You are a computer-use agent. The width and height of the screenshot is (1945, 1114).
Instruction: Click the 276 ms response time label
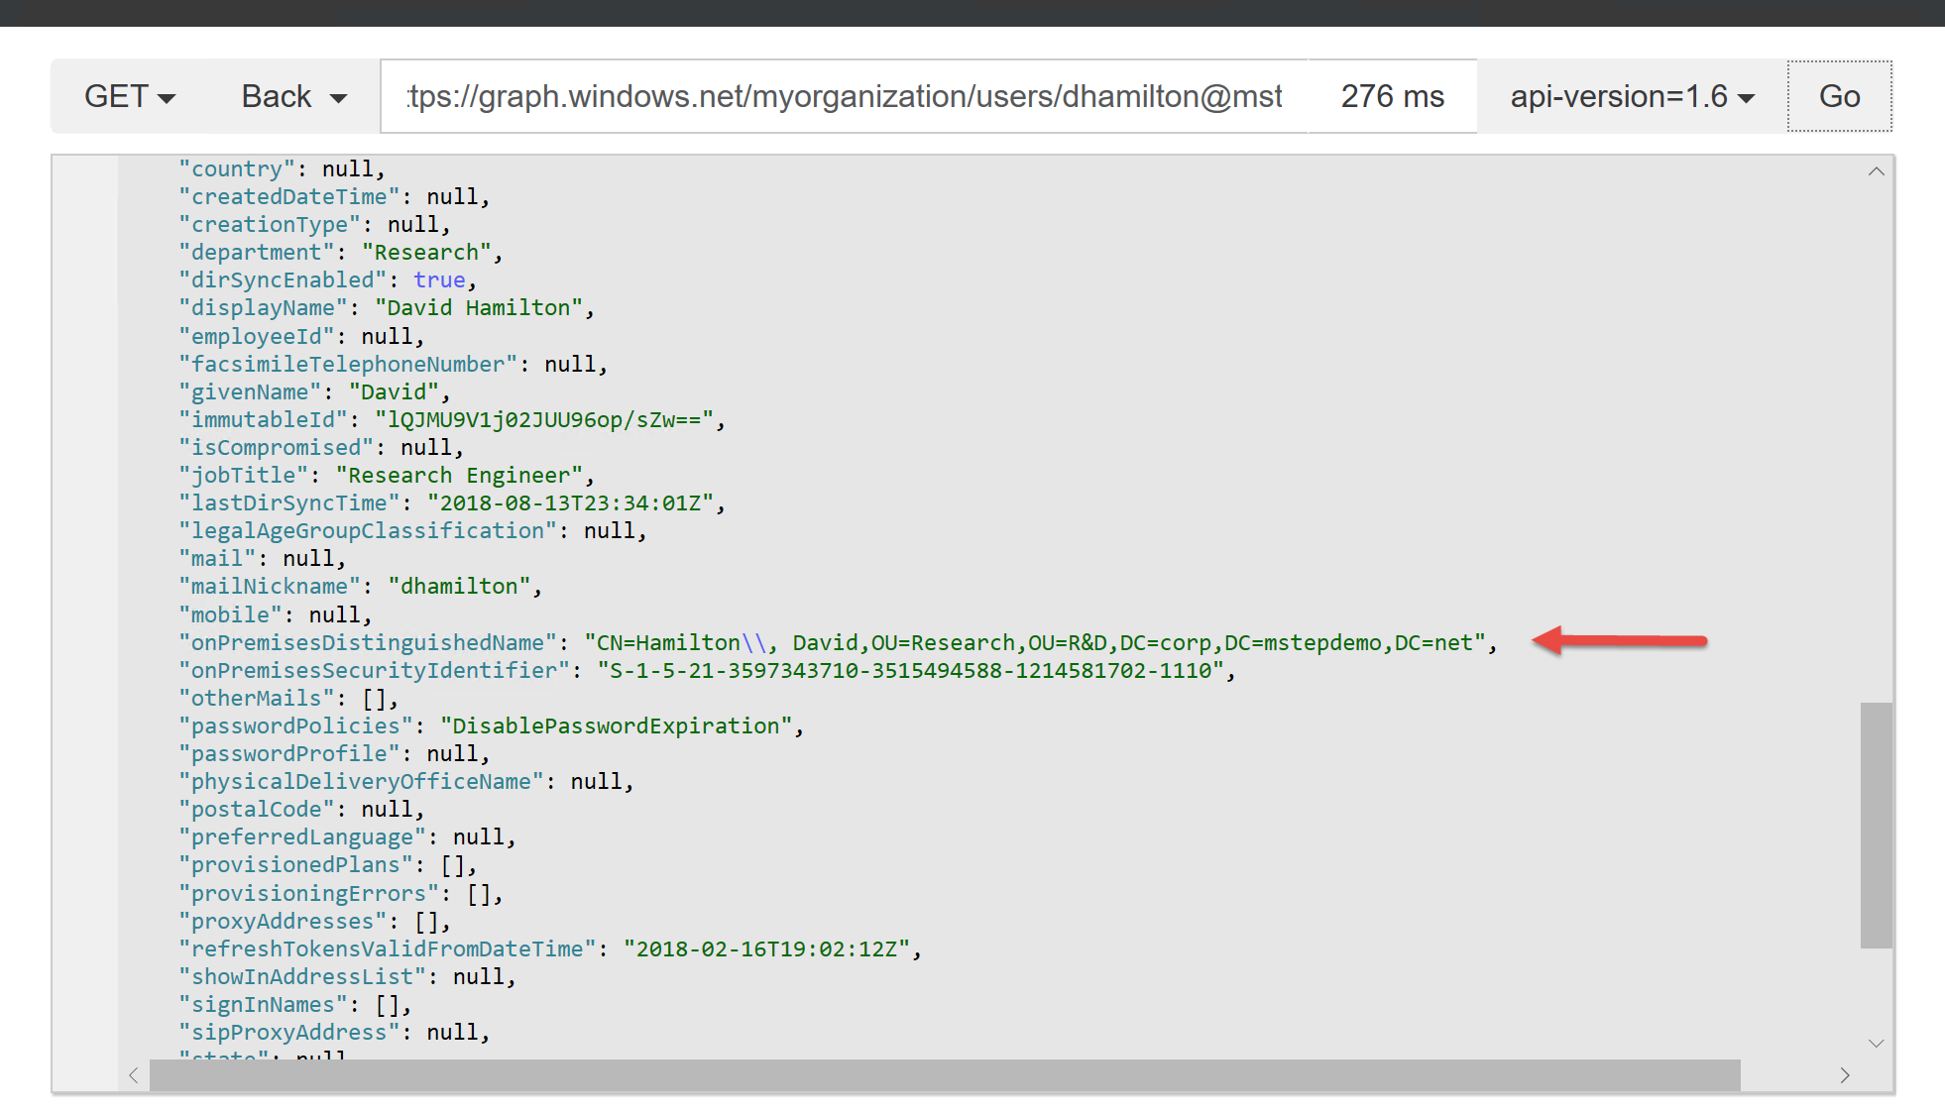coord(1392,96)
